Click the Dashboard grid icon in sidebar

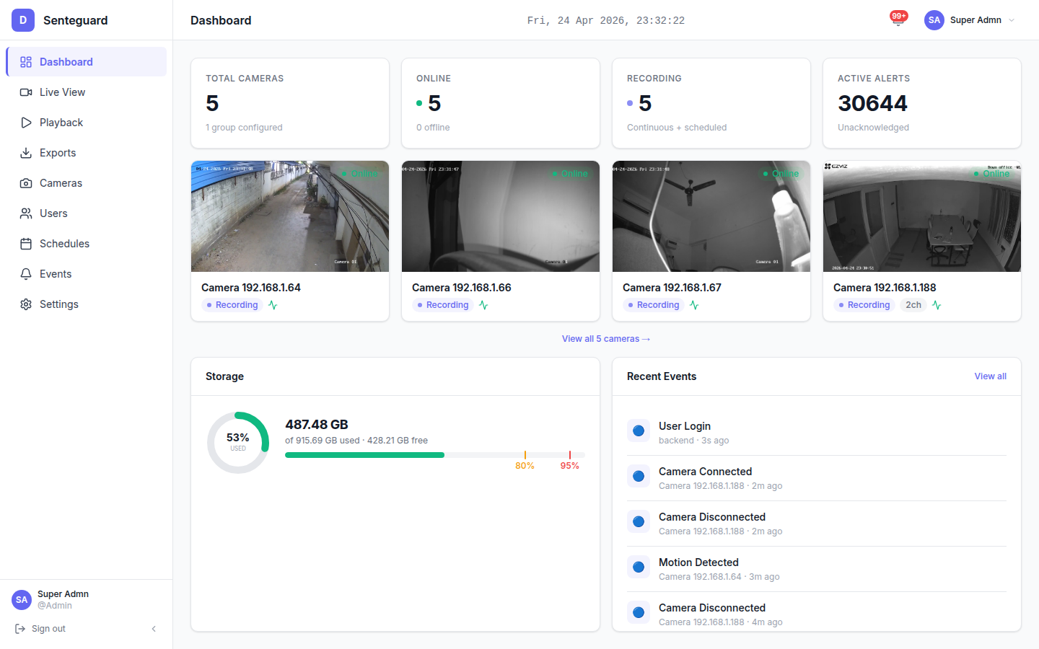(26, 62)
